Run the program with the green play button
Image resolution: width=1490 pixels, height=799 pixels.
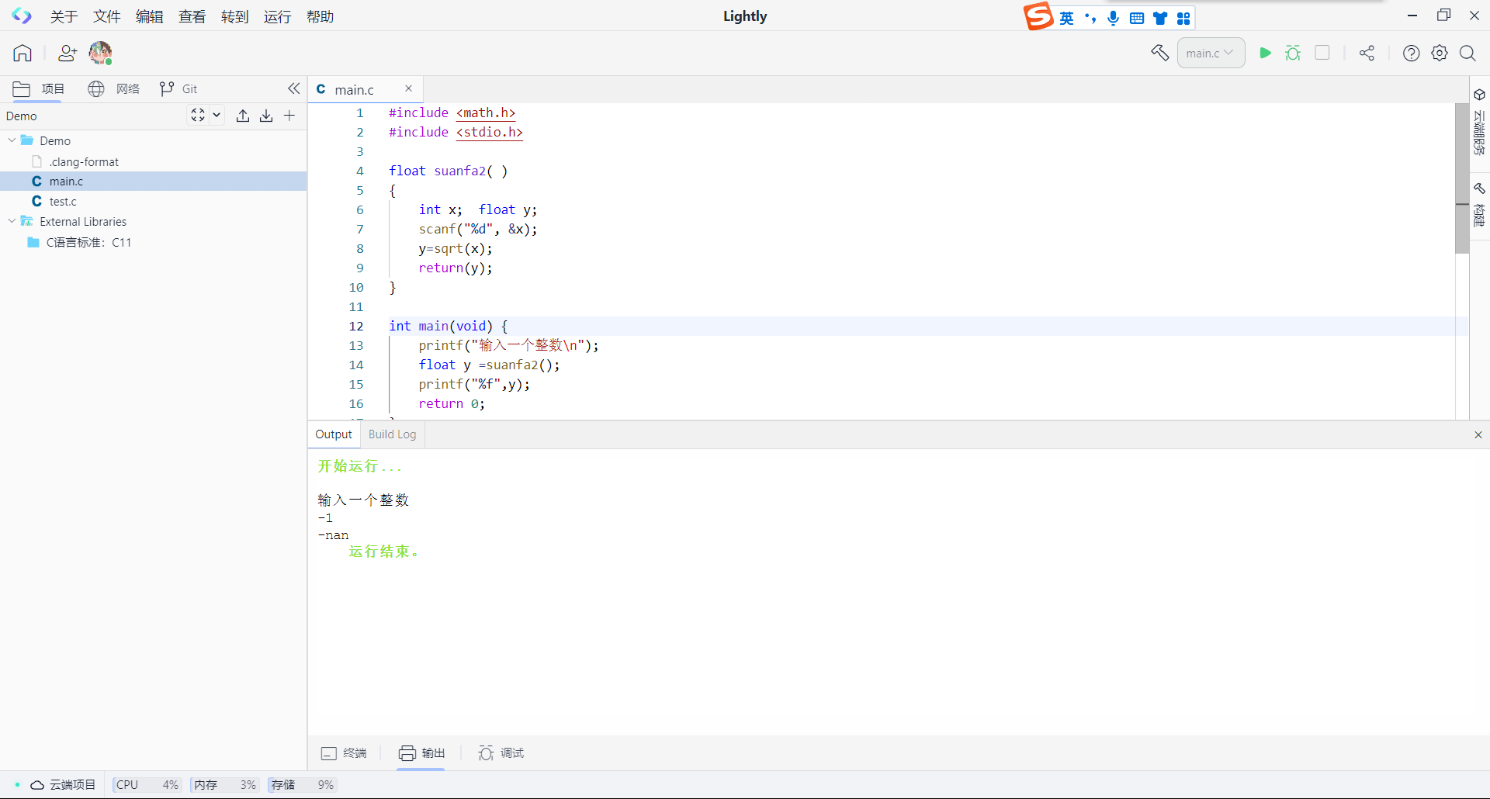pyautogui.click(x=1265, y=53)
